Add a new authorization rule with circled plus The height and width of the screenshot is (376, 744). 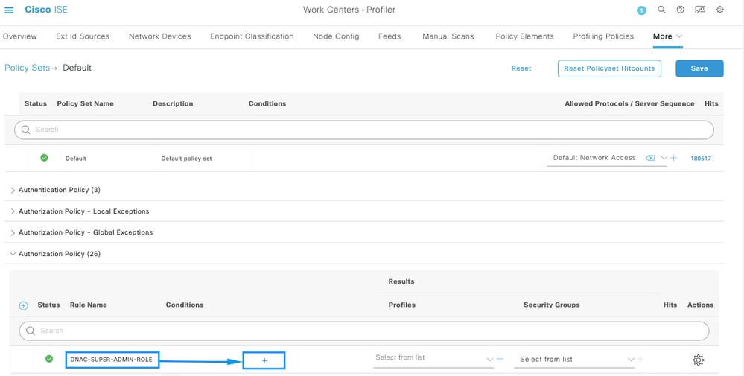point(23,306)
